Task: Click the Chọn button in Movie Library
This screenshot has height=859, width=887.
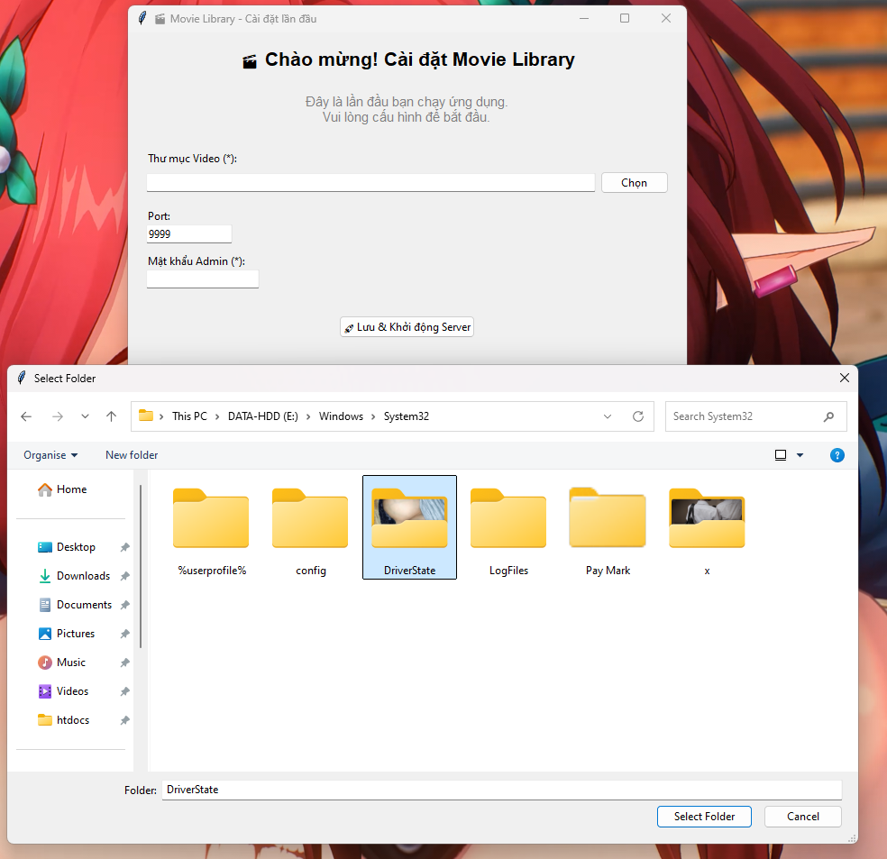Action: pyautogui.click(x=634, y=183)
